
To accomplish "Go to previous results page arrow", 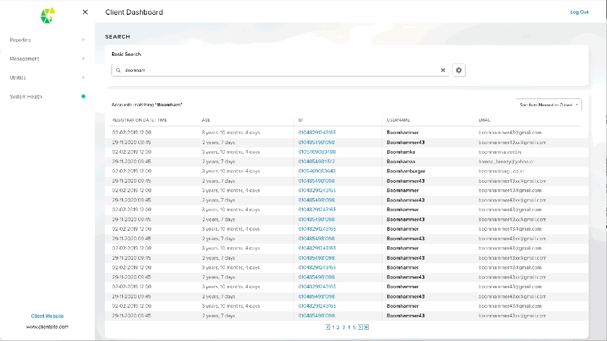I will pos(328,327).
